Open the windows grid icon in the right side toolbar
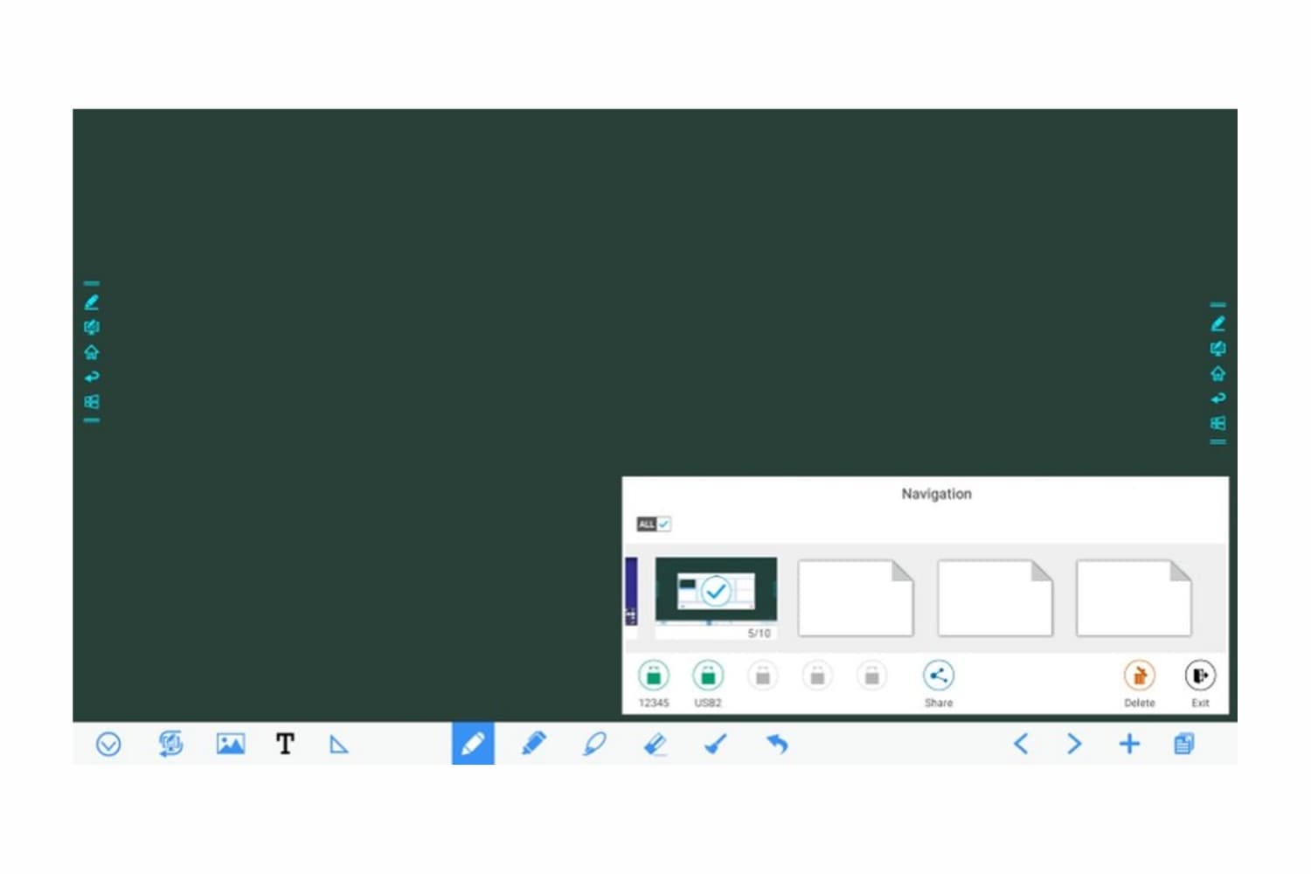This screenshot has height=874, width=1311. (1218, 423)
